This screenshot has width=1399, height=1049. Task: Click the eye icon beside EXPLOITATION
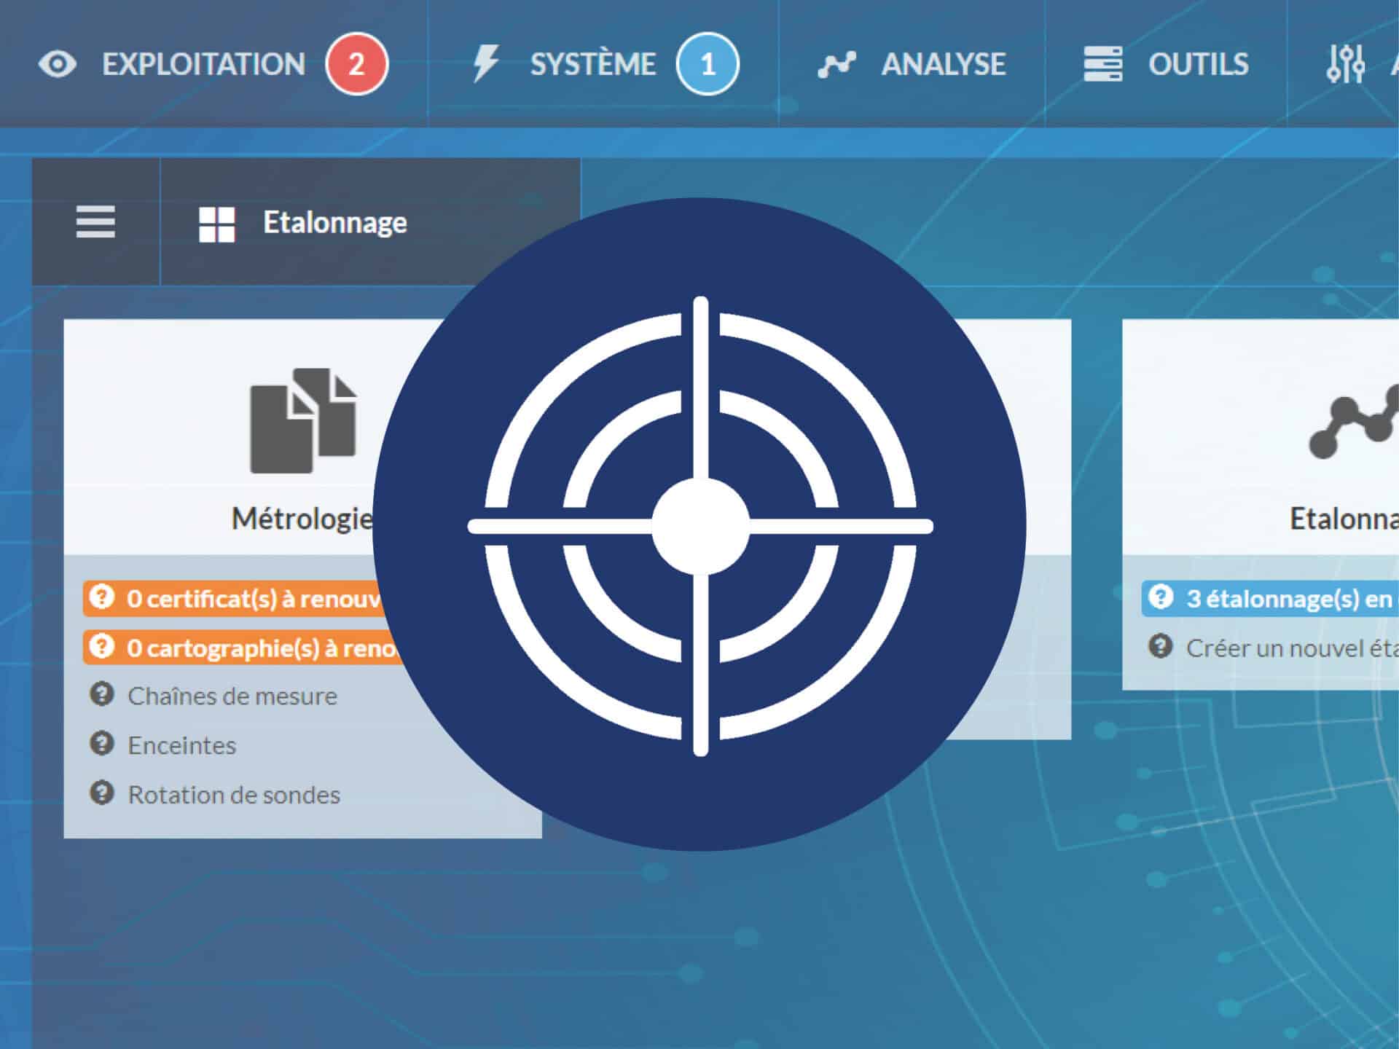click(x=58, y=64)
